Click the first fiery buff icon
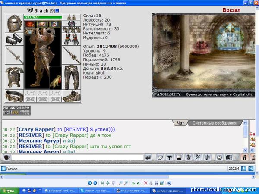 (30, 24)
